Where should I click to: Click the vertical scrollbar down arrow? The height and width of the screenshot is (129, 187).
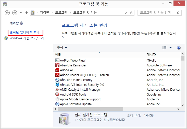182,105
